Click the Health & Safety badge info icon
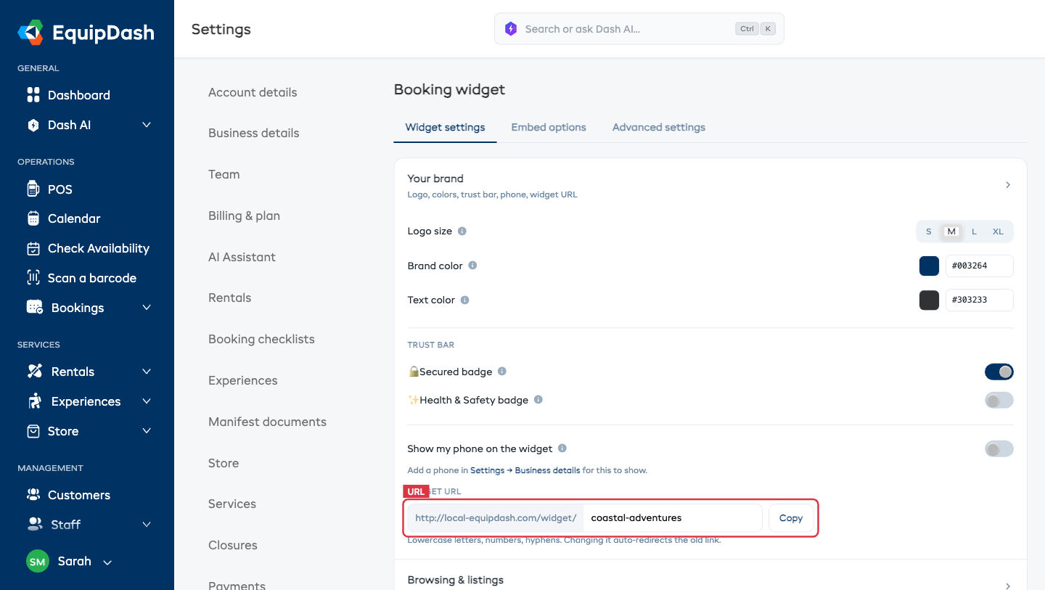1045x590 pixels. 538,400
